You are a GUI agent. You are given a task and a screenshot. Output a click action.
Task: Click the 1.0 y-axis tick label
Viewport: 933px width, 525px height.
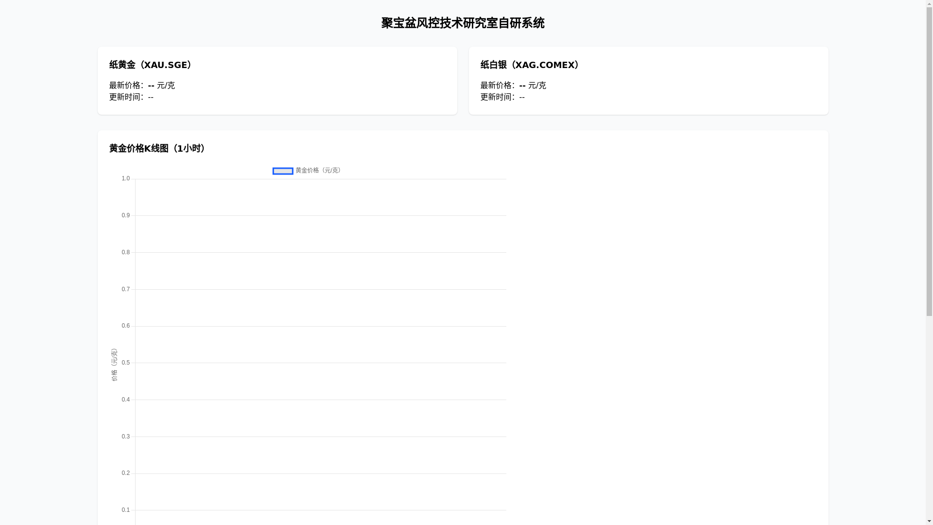pos(126,179)
